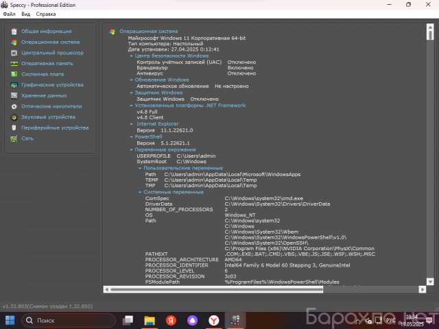The height and width of the screenshot is (329, 439).
Task: Click the Центральный процессор sidebar icon
Action: click(14, 53)
